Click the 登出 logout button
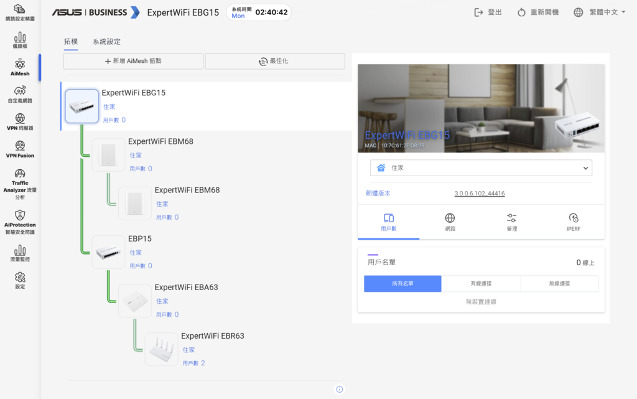The image size is (637, 399). point(488,12)
